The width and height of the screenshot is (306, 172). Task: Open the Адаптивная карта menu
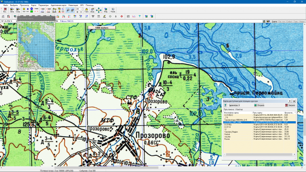pos(58,5)
